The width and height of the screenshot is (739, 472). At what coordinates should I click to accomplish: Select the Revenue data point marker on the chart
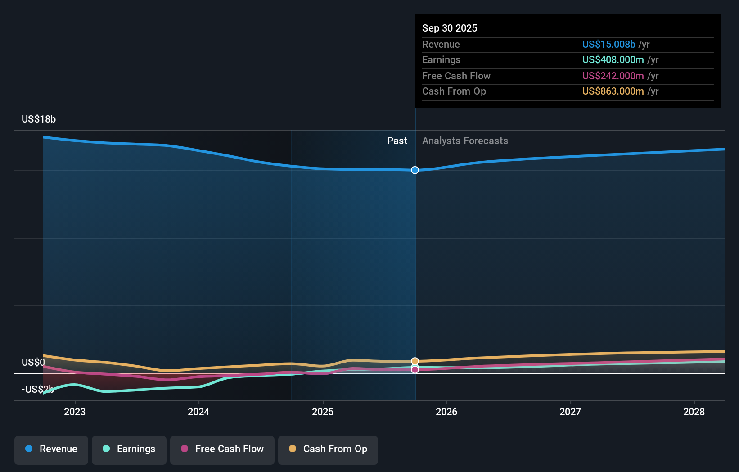coord(415,170)
